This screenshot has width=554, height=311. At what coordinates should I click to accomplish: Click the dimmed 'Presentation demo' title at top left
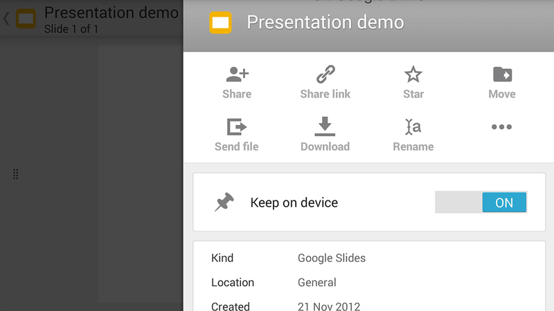click(x=111, y=12)
